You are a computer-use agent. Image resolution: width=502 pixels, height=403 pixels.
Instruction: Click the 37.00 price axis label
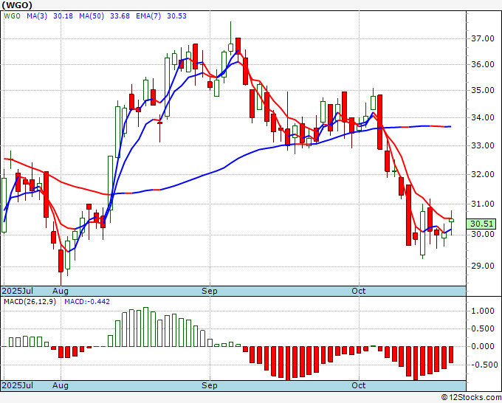pyautogui.click(x=483, y=38)
